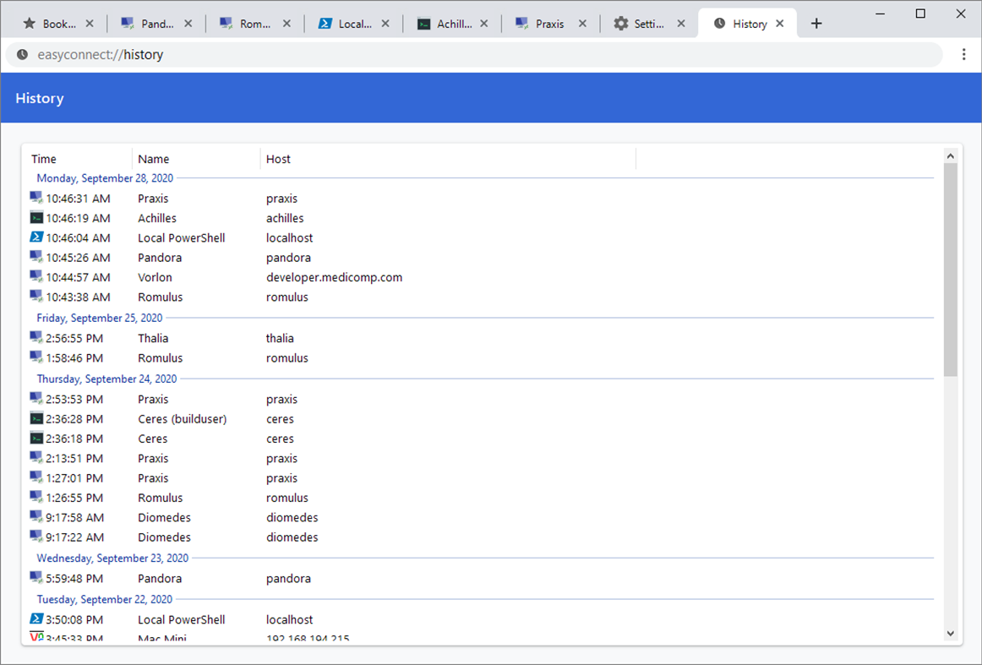The height and width of the screenshot is (665, 982).
Task: Click the thalia host cell
Action: [x=280, y=338]
